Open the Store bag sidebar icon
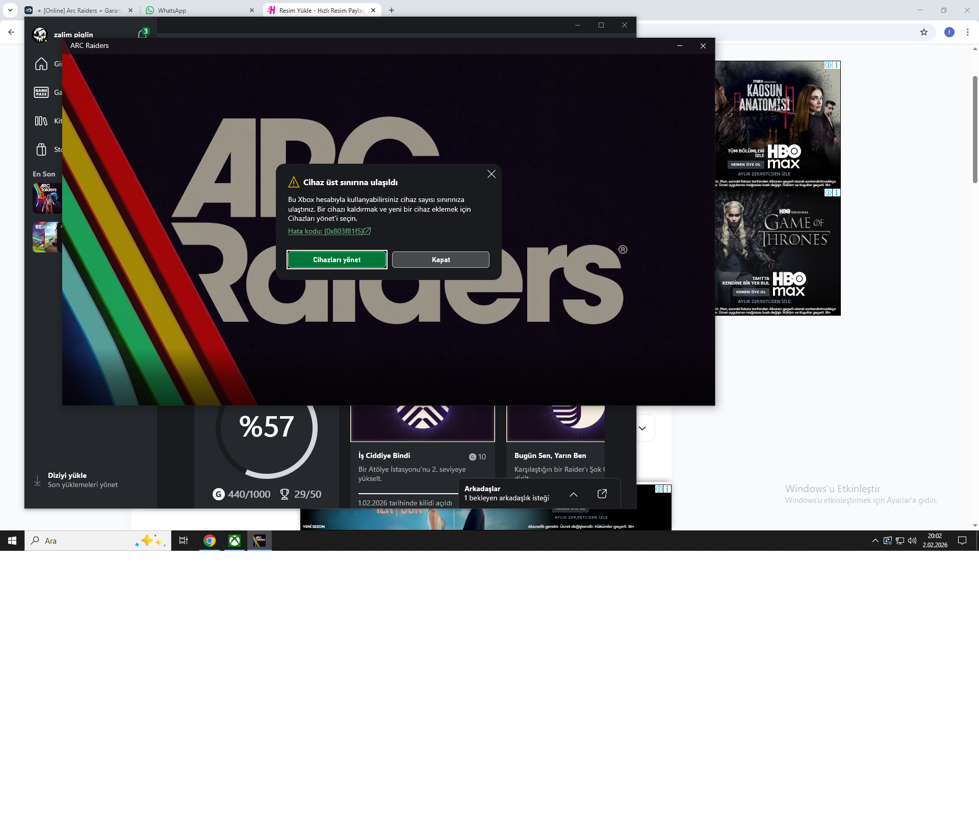The height and width of the screenshot is (816, 979). click(41, 149)
